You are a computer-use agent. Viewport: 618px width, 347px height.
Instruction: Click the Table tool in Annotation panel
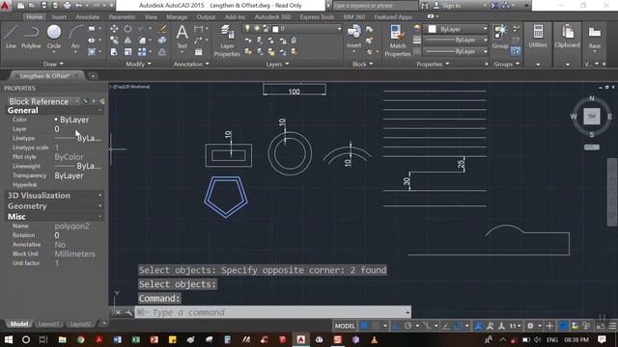click(x=198, y=52)
